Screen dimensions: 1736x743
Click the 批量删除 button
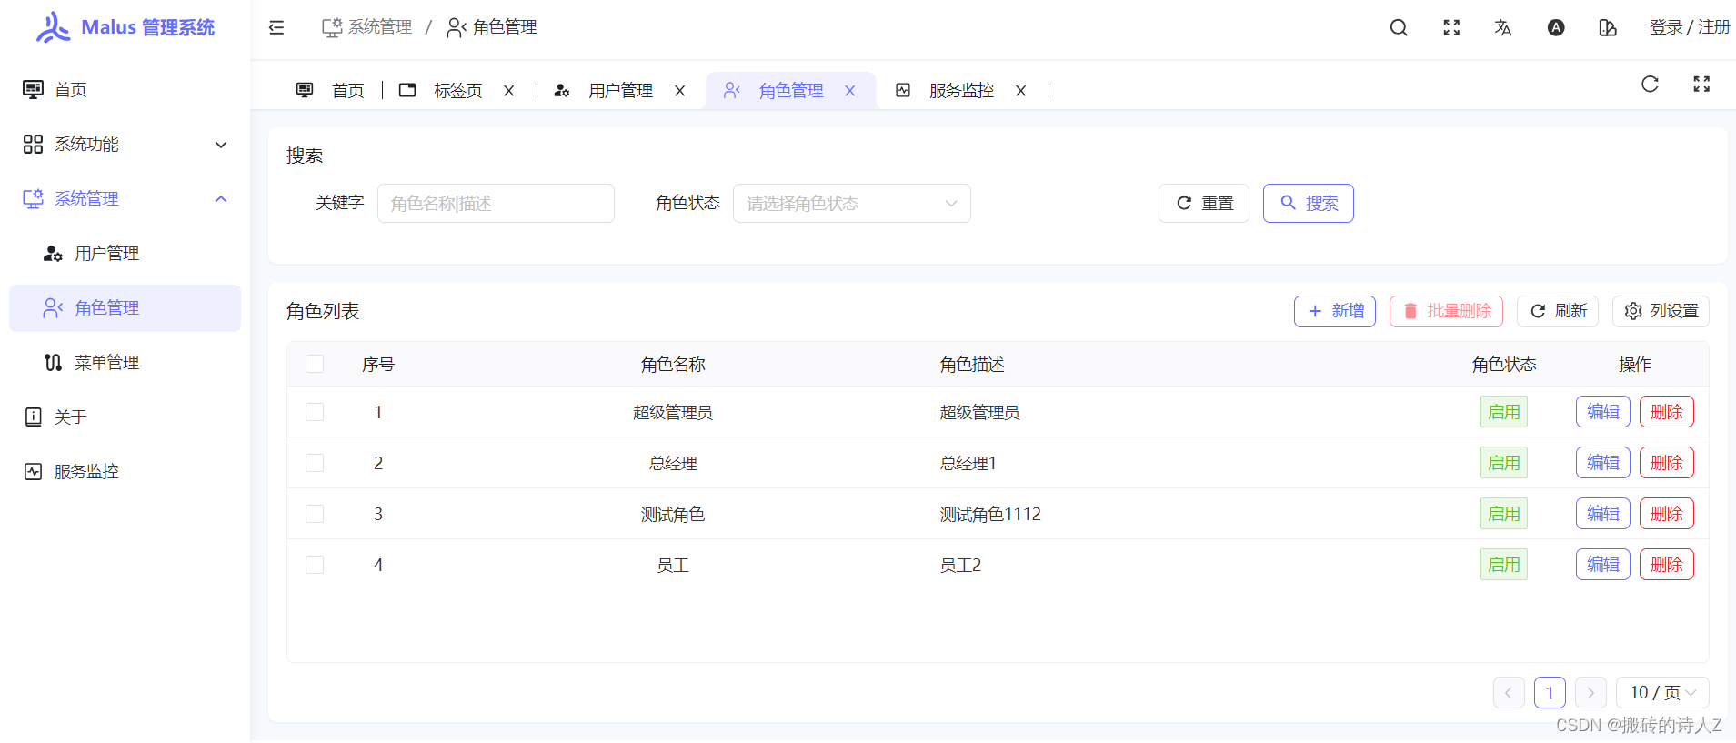tap(1446, 311)
